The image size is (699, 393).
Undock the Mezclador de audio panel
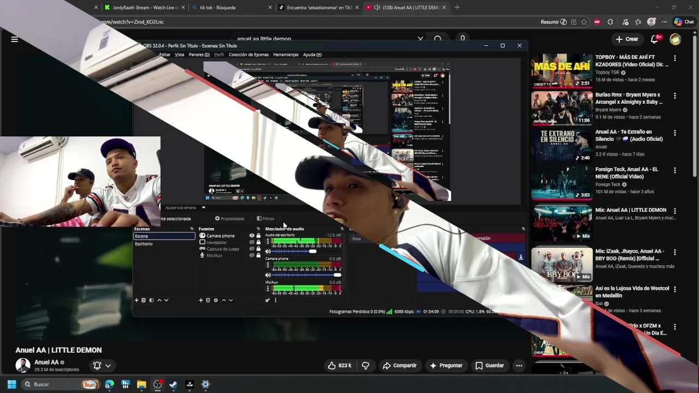[342, 229]
